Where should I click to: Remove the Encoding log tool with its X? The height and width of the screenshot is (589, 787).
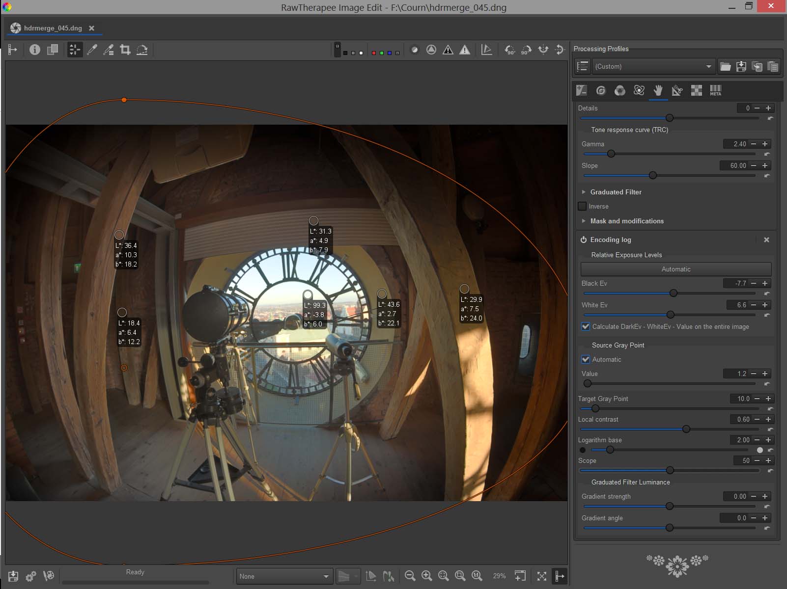click(x=766, y=240)
